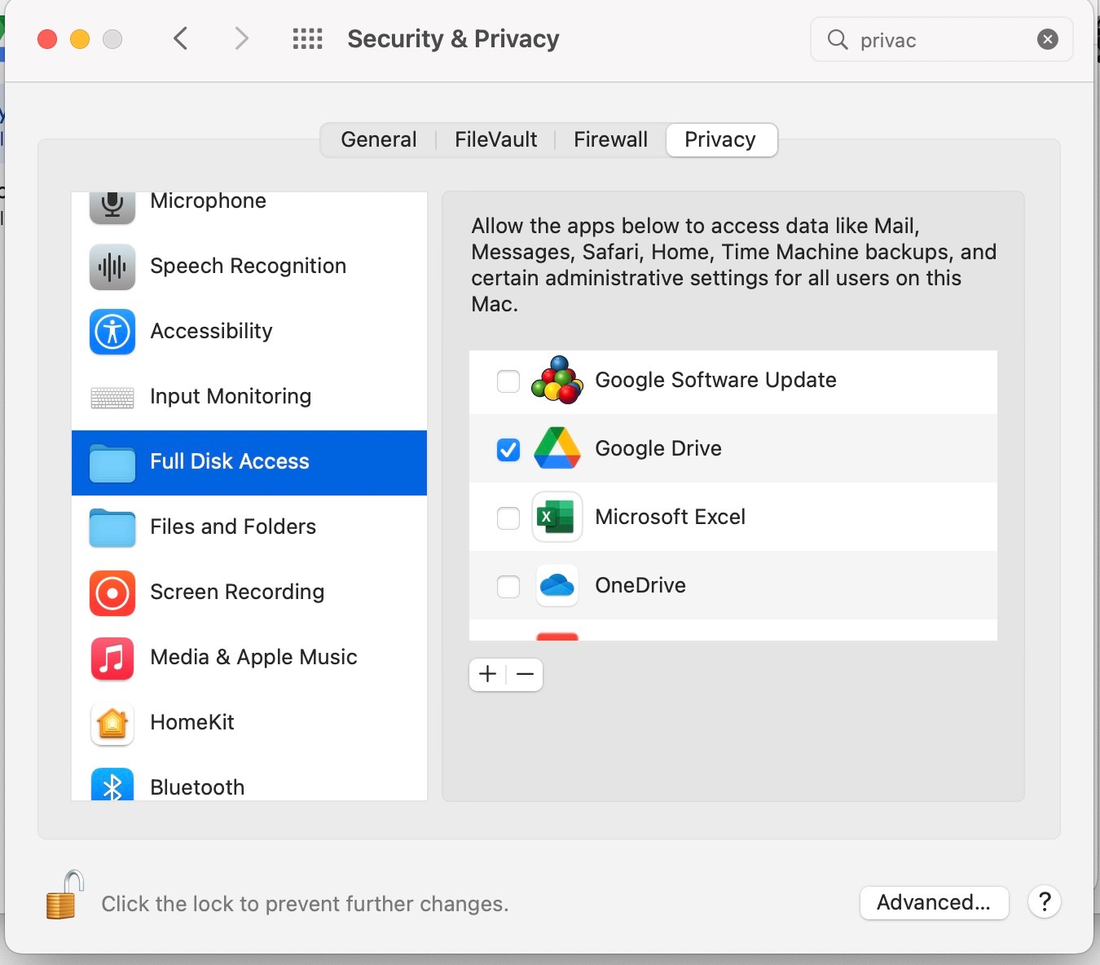
Task: Click the Input Monitoring keyboard icon
Action: click(112, 398)
